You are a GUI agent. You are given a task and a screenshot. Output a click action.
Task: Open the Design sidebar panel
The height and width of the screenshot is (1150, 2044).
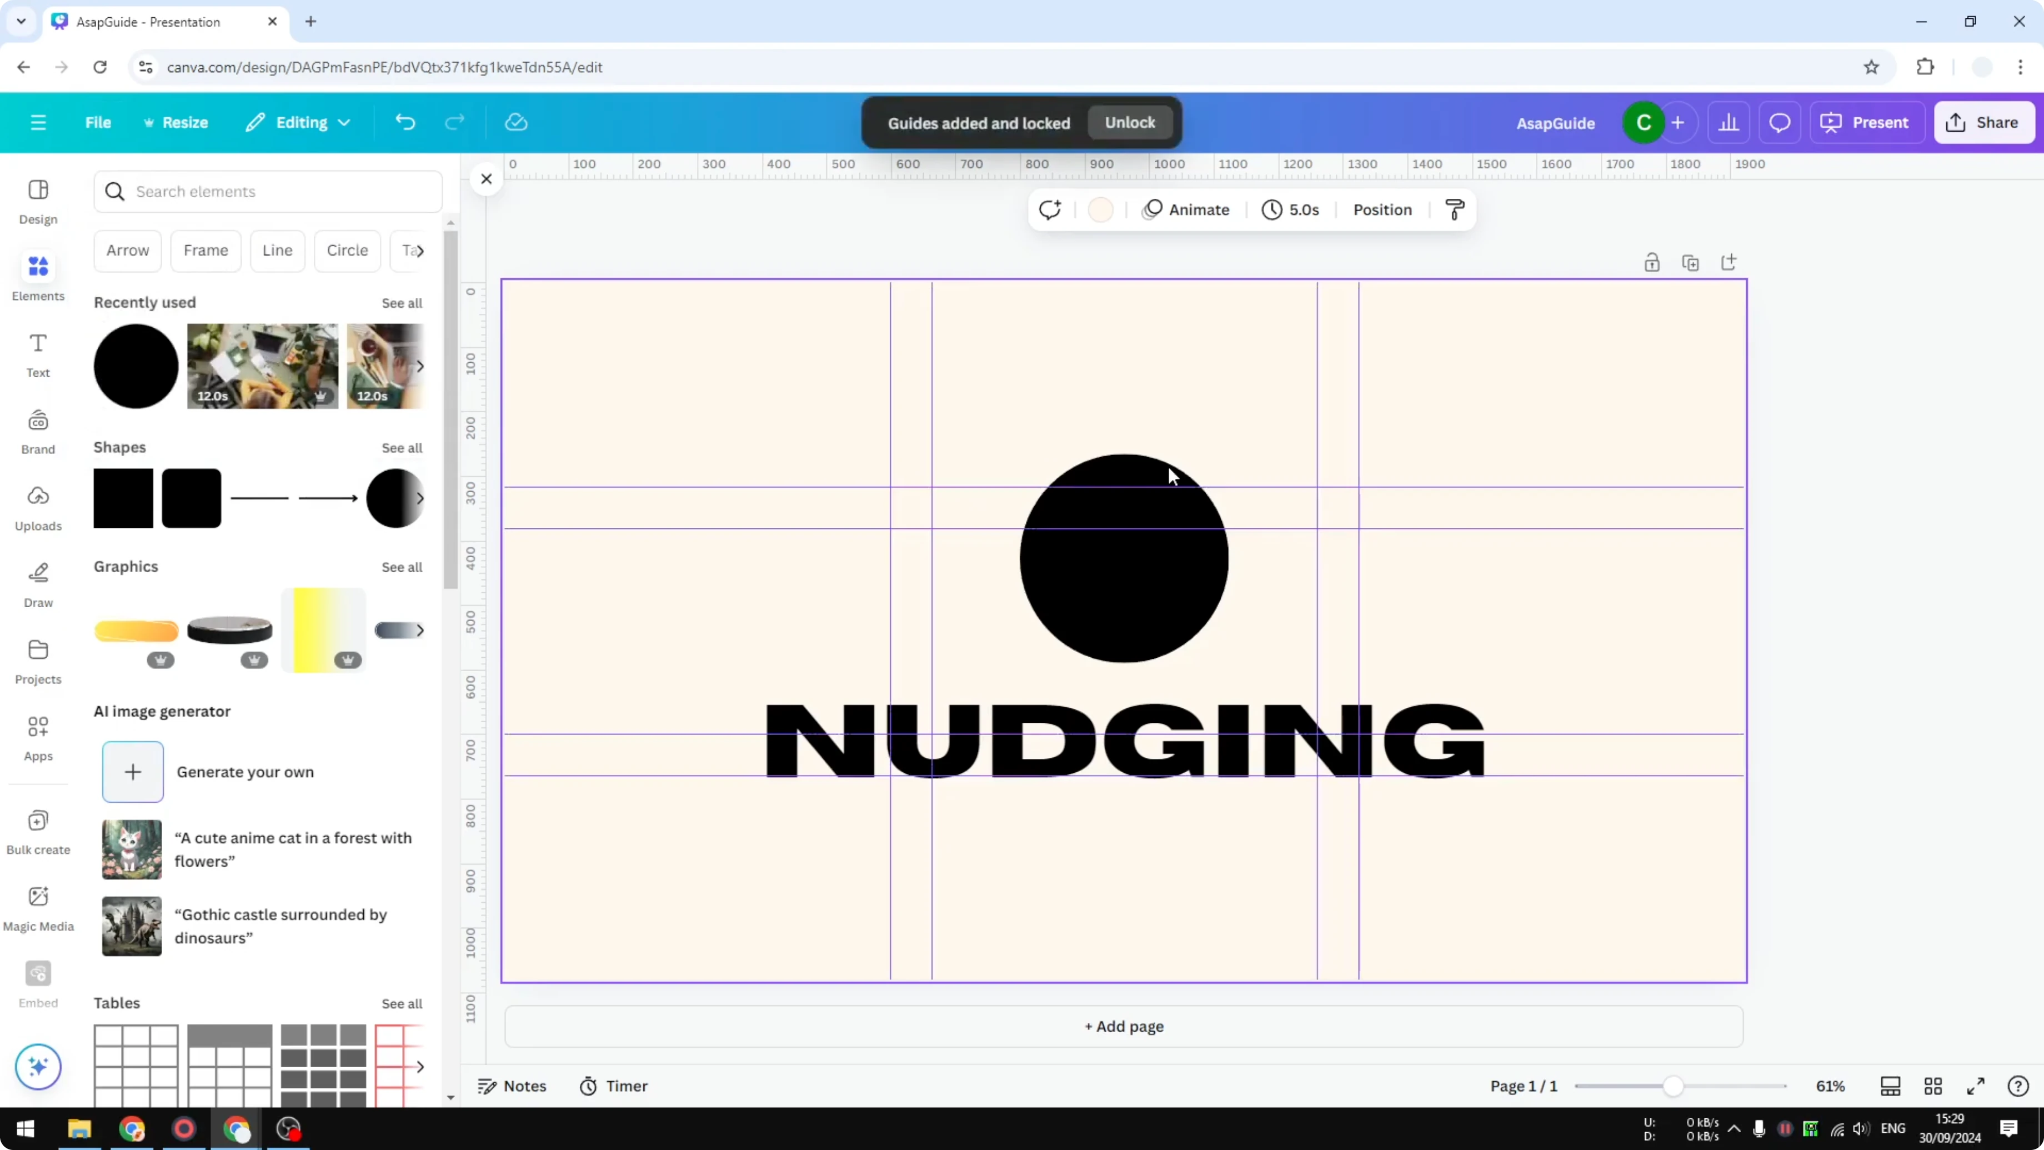[38, 202]
